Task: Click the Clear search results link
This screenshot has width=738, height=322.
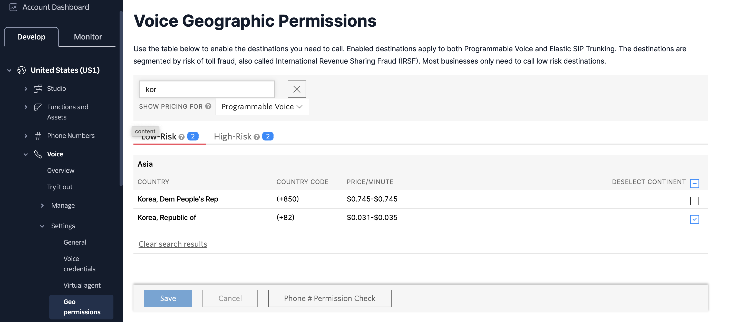Action: click(173, 244)
